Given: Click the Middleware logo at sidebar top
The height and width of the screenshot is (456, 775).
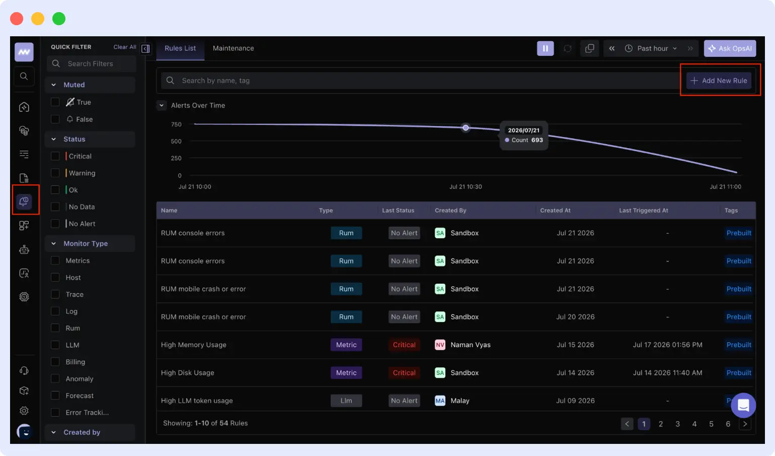Looking at the screenshot, I should (24, 52).
